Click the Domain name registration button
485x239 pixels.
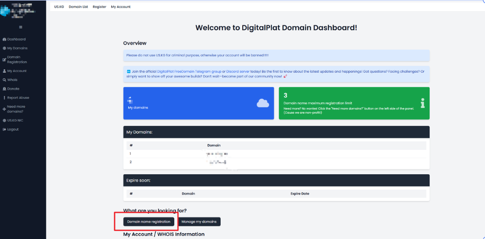point(149,222)
